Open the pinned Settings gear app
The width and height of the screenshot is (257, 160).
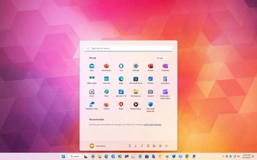[x=136, y=67]
